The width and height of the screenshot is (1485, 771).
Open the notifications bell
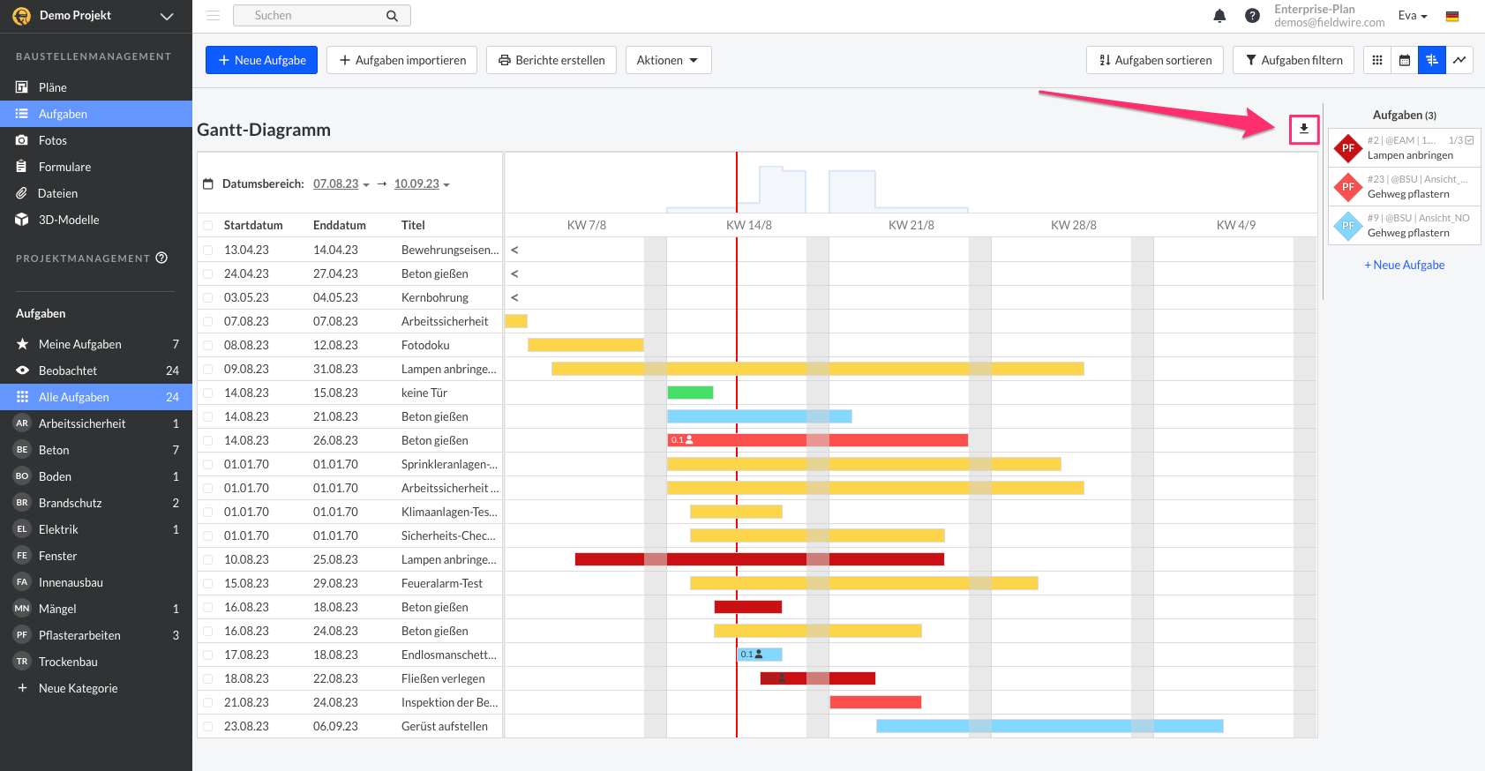click(x=1219, y=16)
